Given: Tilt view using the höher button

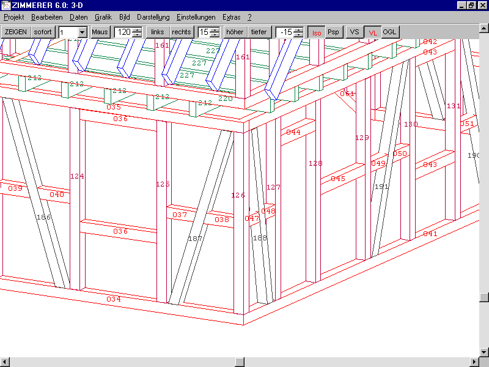Looking at the screenshot, I should point(235,32).
